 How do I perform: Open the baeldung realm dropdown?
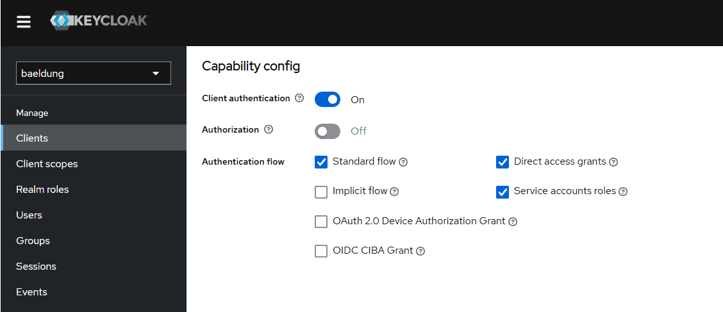tap(94, 73)
